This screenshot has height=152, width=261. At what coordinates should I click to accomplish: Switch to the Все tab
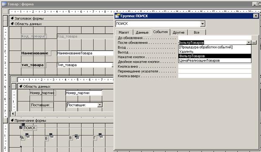click(196, 32)
